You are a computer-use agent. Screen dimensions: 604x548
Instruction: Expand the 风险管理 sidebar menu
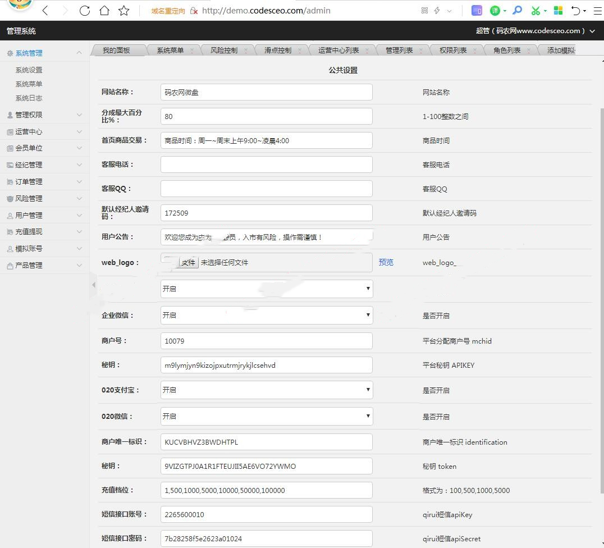tap(44, 199)
